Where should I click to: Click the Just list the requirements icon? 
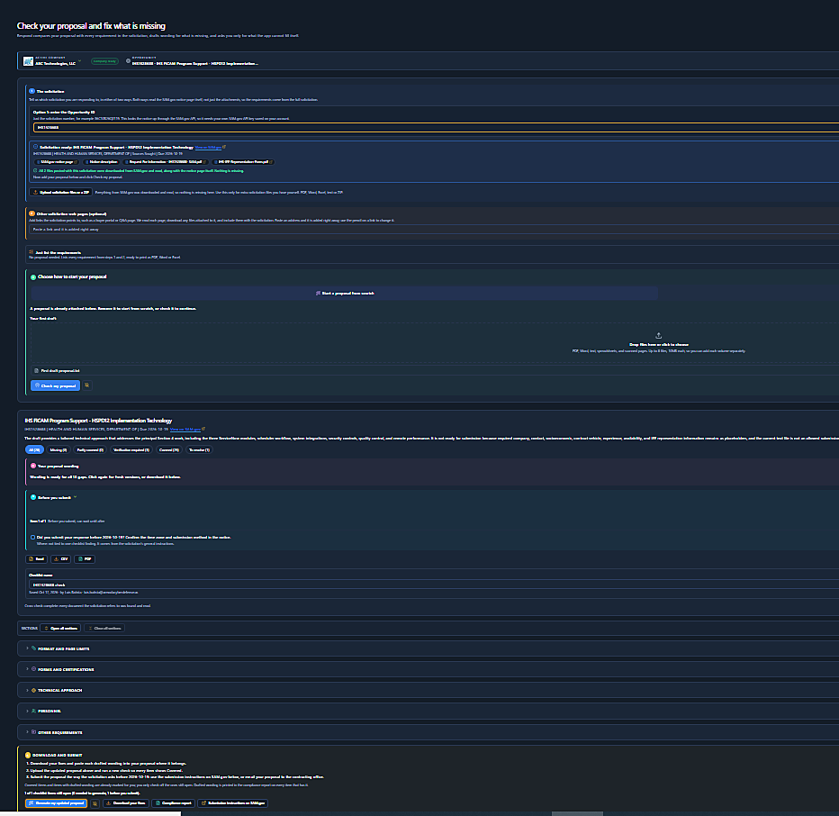31,252
